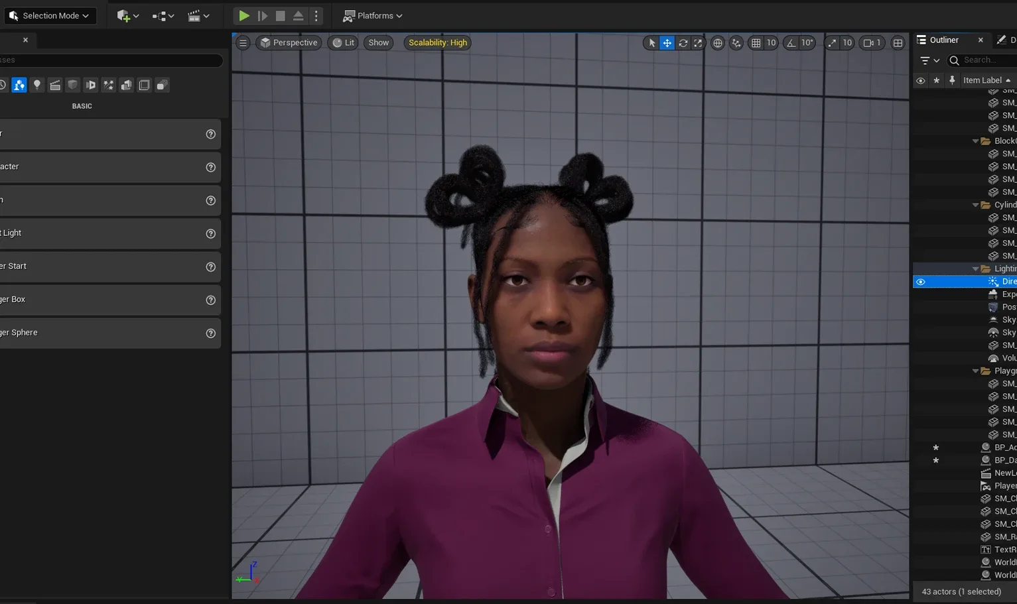Choose the Translate move tool
The height and width of the screenshot is (604, 1017).
point(667,42)
